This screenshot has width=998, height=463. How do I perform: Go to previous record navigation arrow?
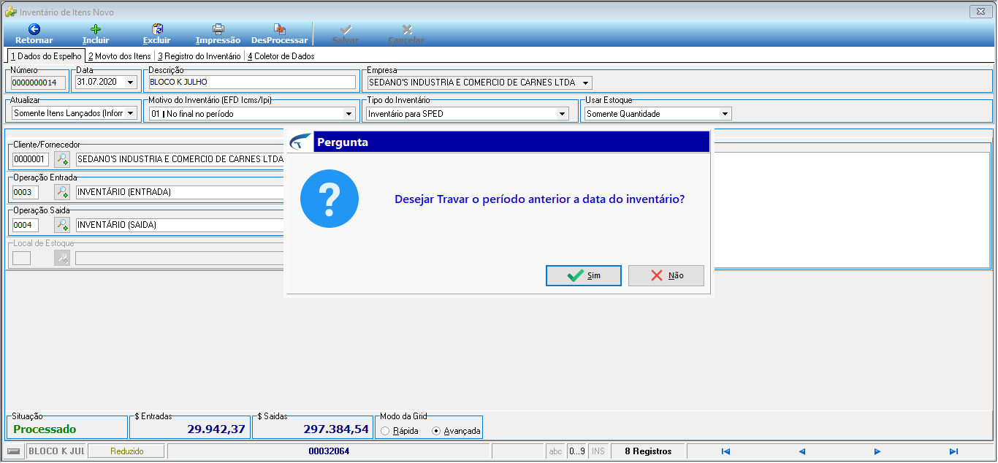tap(801, 451)
